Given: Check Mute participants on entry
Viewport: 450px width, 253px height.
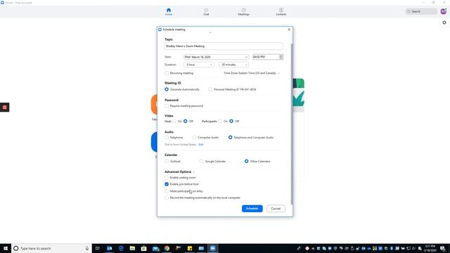Looking at the screenshot, I should [x=167, y=191].
